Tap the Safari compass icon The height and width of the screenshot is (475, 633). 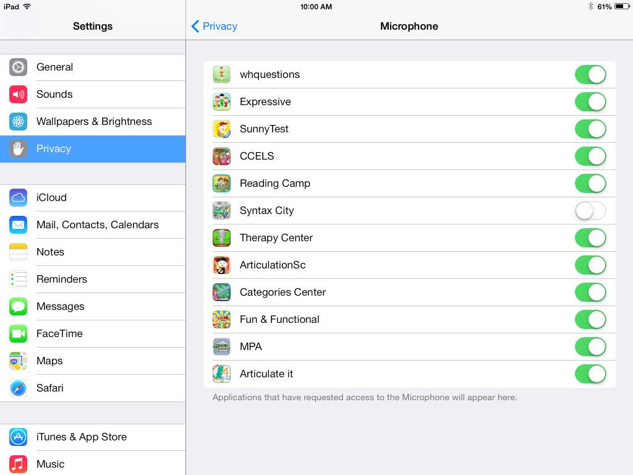point(18,388)
